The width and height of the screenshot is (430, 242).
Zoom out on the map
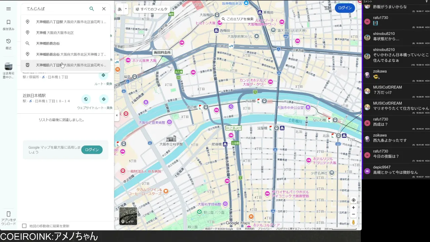[353, 214]
